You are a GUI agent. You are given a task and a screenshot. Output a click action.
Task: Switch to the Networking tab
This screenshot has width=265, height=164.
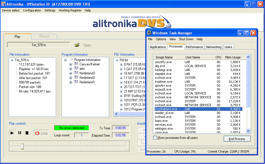pos(214,47)
